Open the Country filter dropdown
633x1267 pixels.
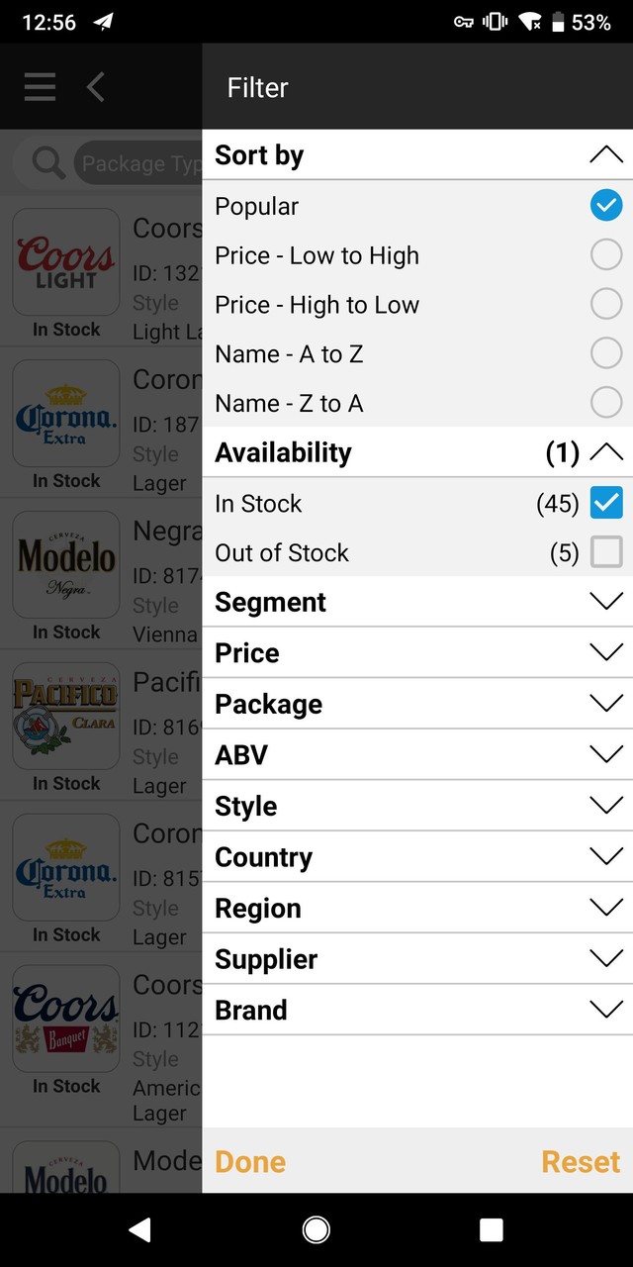tap(415, 856)
